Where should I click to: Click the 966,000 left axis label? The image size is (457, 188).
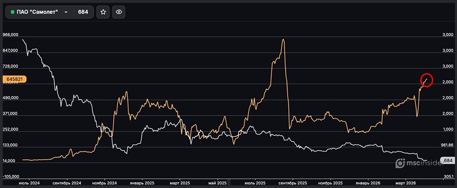(x=10, y=35)
